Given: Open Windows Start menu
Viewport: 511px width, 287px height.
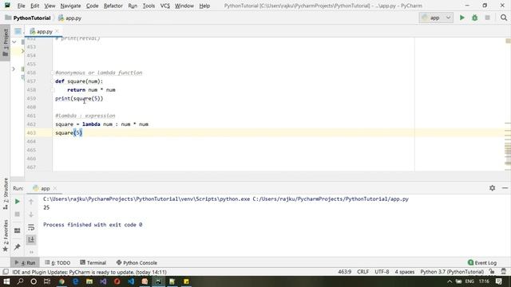Looking at the screenshot, I should click(6, 281).
